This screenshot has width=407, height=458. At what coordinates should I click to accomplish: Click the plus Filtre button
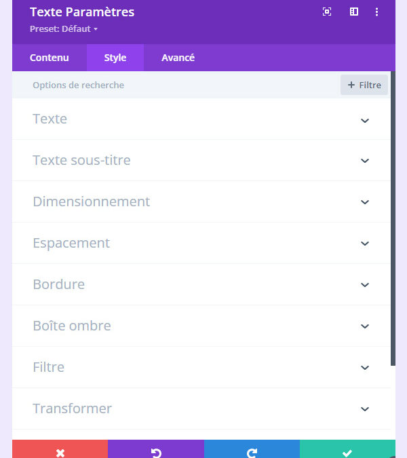[x=364, y=85]
